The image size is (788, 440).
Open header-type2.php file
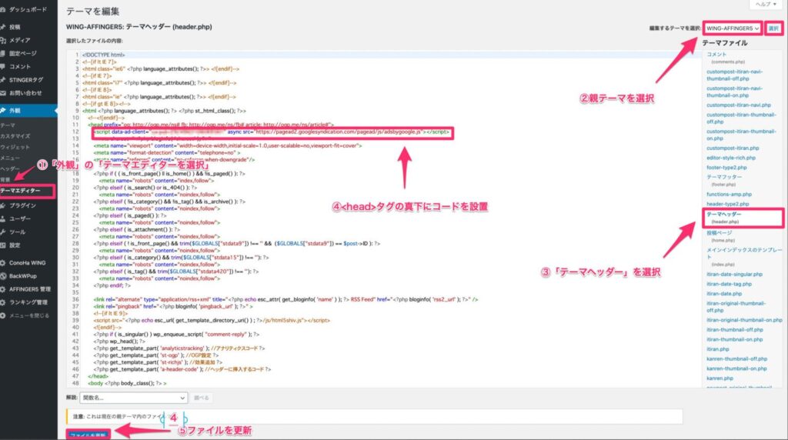(728, 204)
